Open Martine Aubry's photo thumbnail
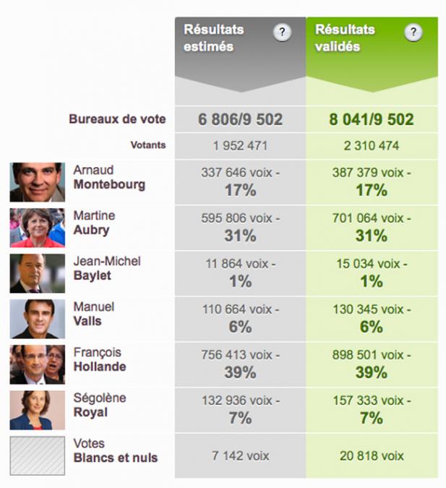446x488 pixels. (38, 228)
